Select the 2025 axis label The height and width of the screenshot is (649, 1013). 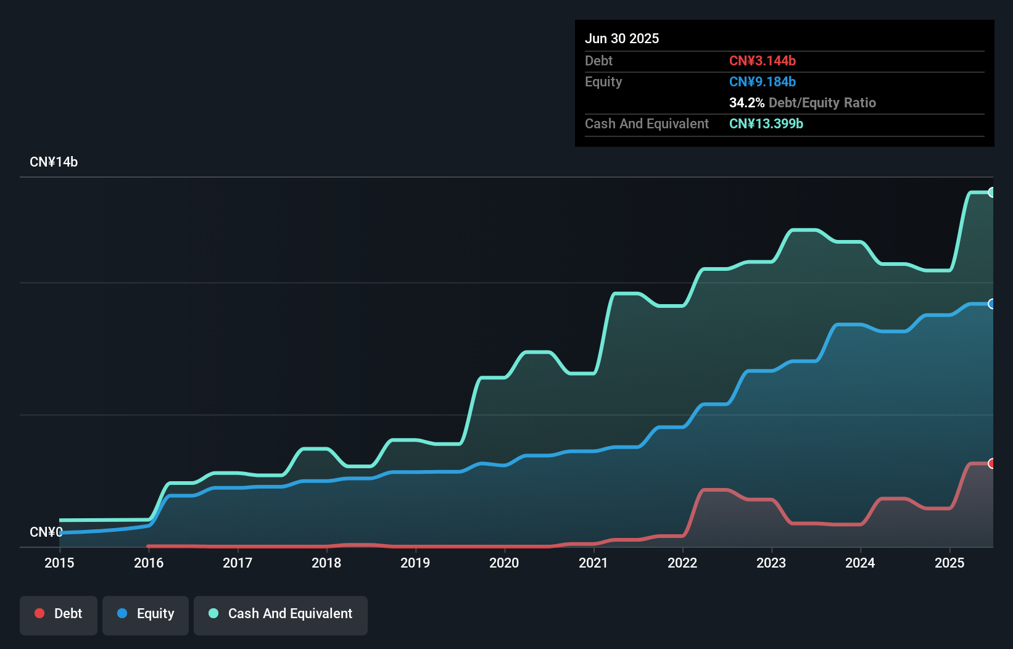[x=950, y=563]
